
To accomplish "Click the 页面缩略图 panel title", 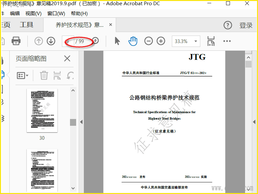I will click(x=31, y=59).
